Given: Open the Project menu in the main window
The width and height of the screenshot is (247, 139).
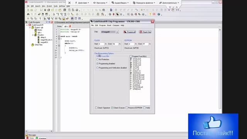Looking at the screenshot, I should (x=49, y=6).
